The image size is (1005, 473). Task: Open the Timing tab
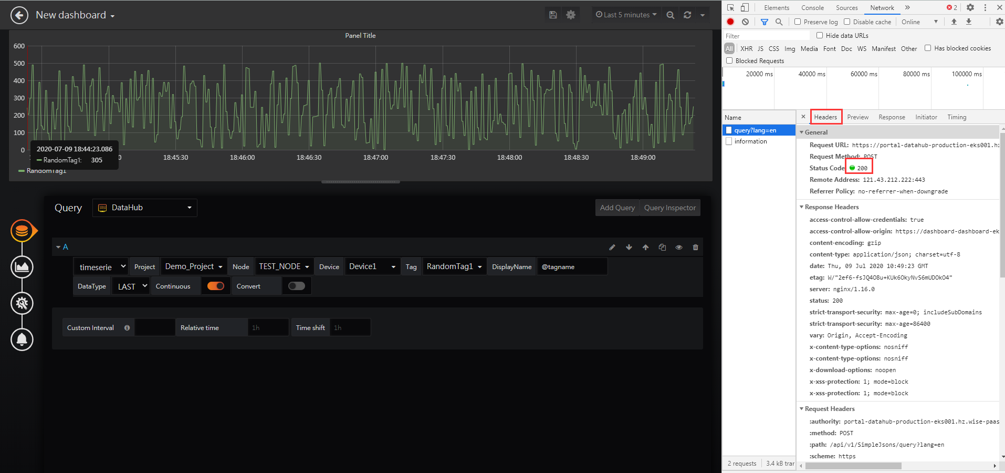(x=957, y=117)
